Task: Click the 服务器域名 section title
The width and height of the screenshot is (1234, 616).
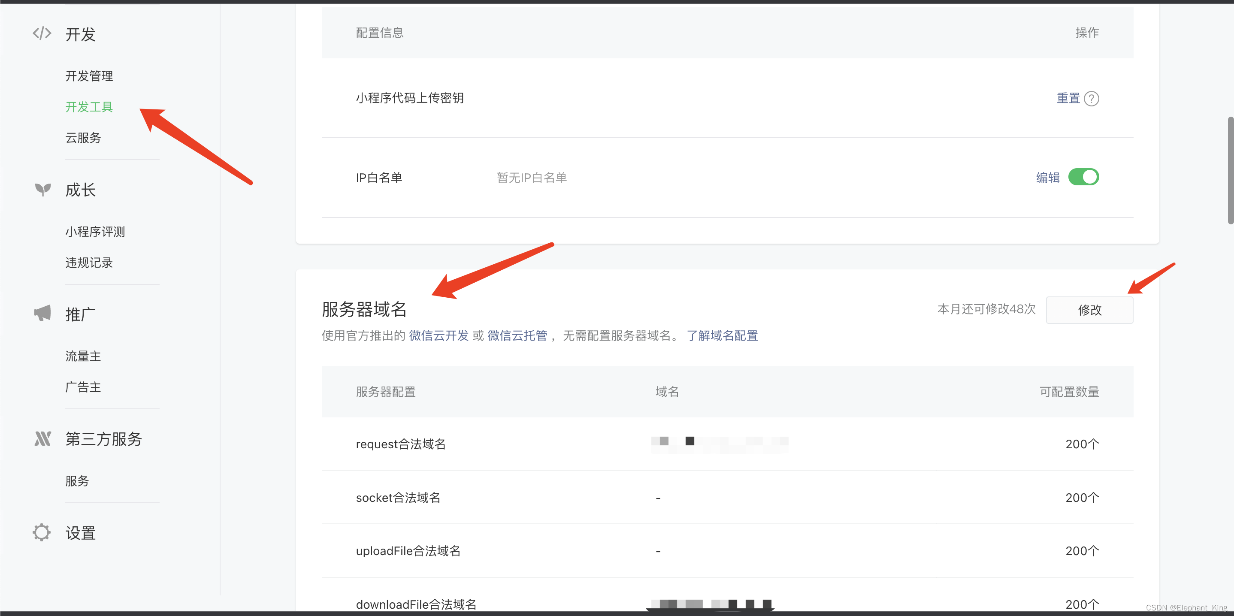Action: [x=364, y=309]
